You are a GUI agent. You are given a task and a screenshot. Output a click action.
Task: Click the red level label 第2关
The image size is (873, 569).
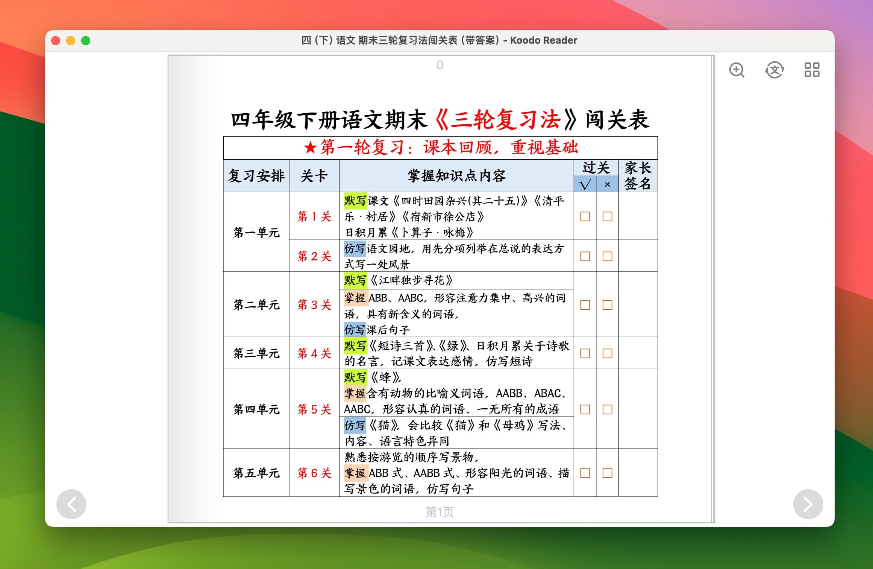[314, 256]
